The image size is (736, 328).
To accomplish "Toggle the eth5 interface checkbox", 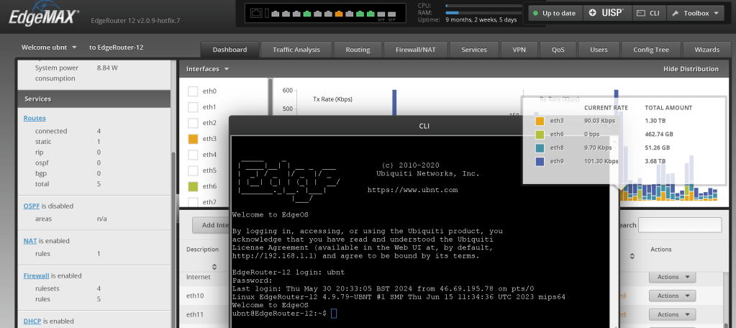I will (193, 170).
